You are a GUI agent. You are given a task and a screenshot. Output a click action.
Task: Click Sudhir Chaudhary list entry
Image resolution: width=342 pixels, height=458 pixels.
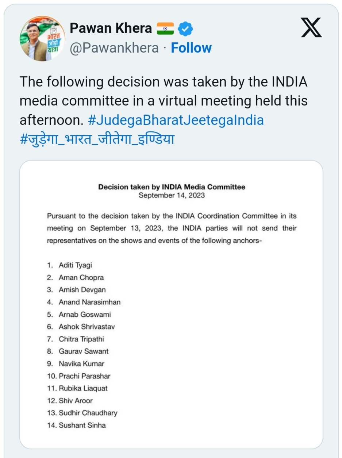click(88, 413)
